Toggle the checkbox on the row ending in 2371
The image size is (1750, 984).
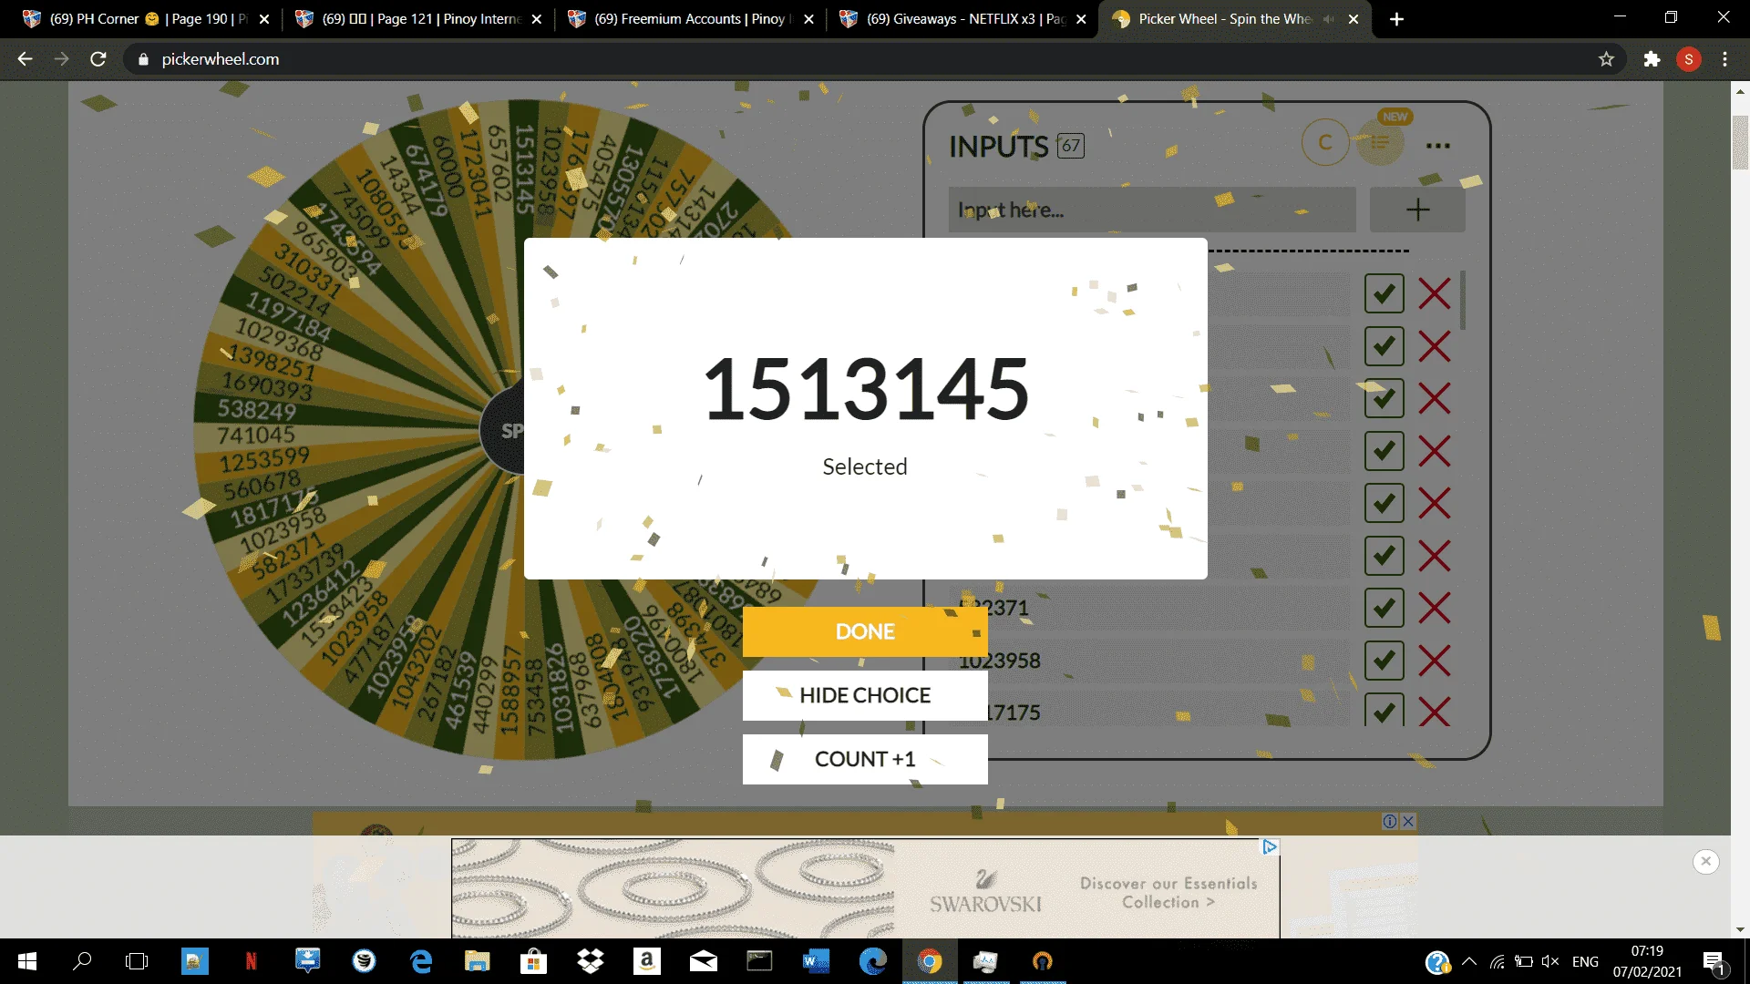(x=1384, y=608)
